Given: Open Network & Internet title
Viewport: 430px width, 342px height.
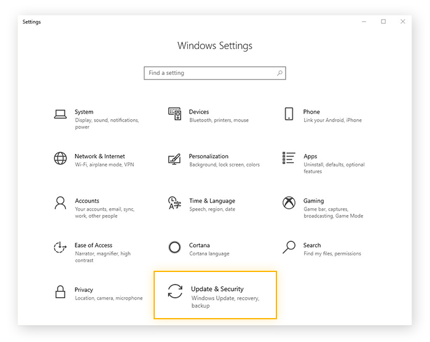Looking at the screenshot, I should [100, 156].
